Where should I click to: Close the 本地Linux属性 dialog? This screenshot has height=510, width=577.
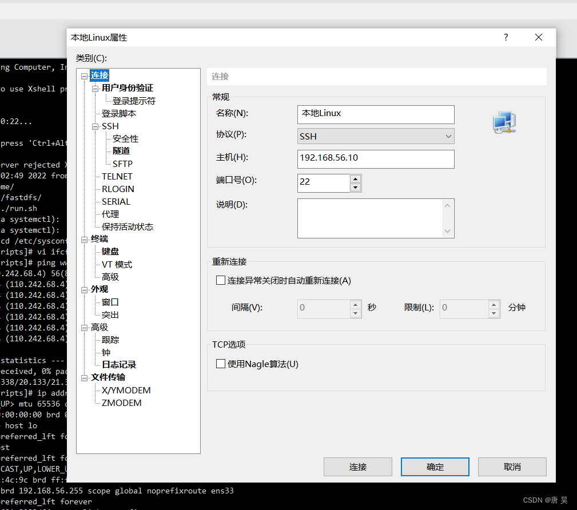[539, 38]
